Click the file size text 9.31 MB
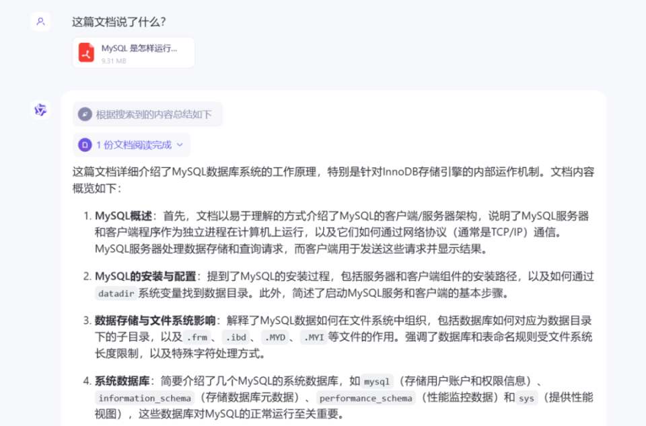This screenshot has height=426, width=646. (x=114, y=61)
